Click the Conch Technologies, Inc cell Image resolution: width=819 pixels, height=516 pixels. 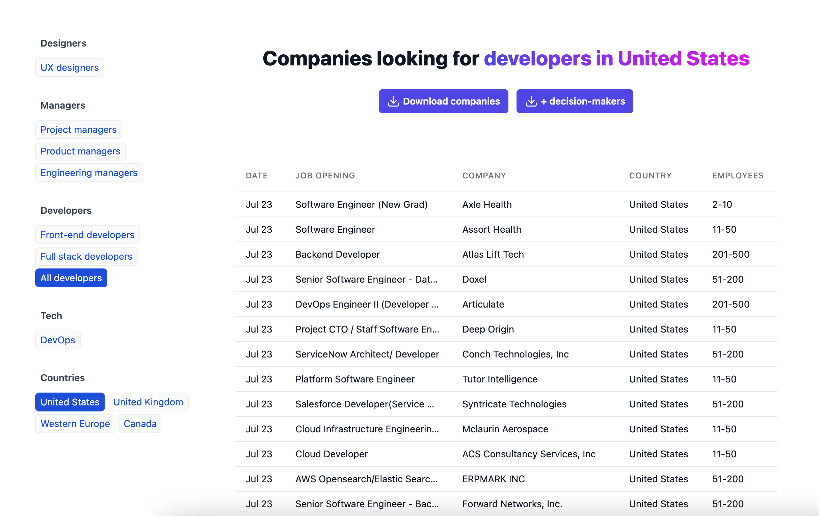point(515,354)
